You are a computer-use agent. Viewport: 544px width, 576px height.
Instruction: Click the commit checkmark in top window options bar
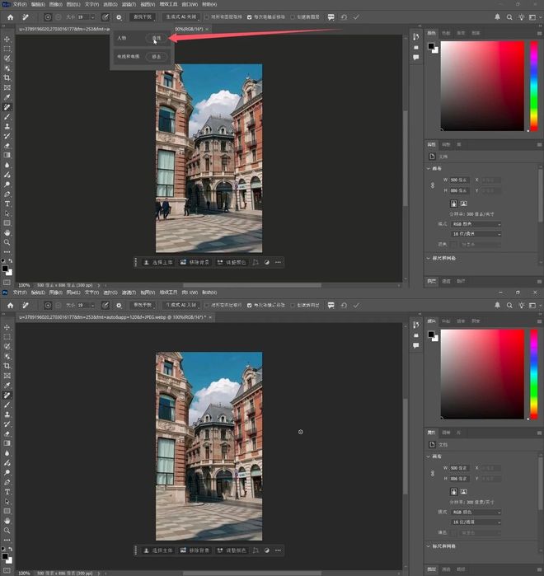tap(356, 17)
